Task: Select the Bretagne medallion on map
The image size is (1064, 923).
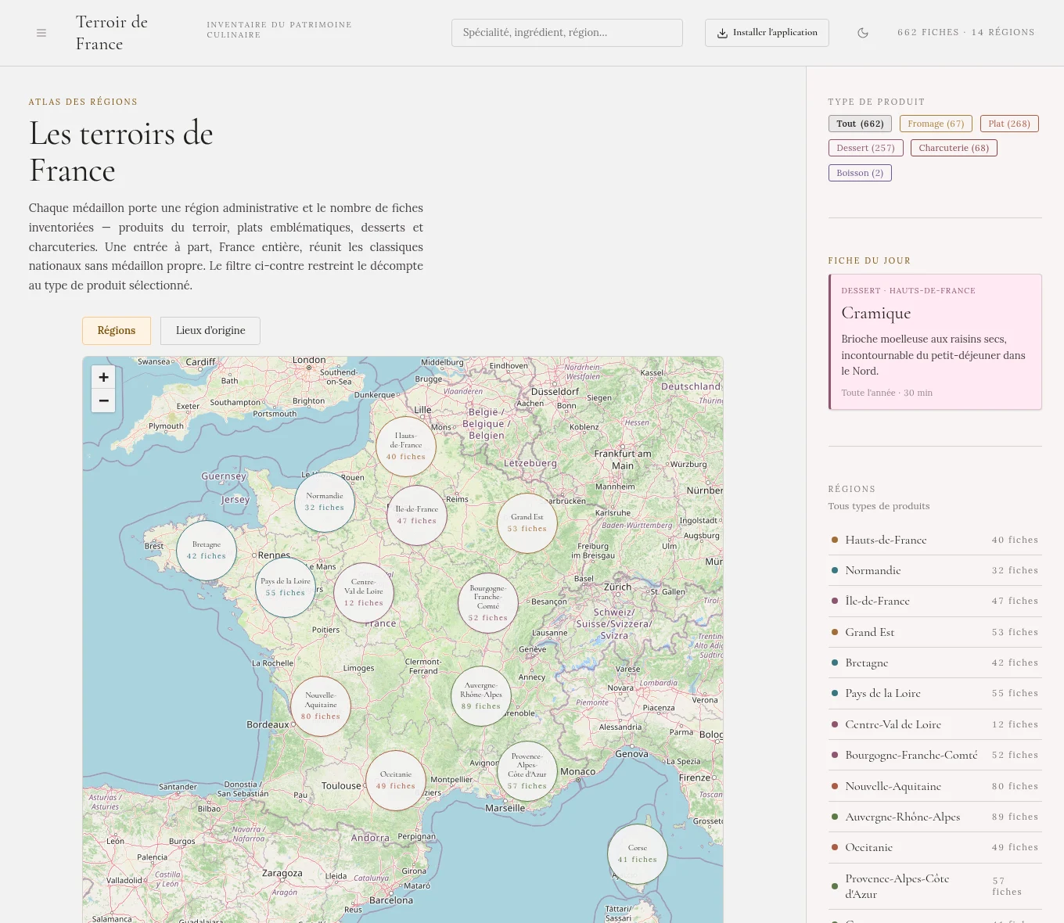Action: pos(207,551)
